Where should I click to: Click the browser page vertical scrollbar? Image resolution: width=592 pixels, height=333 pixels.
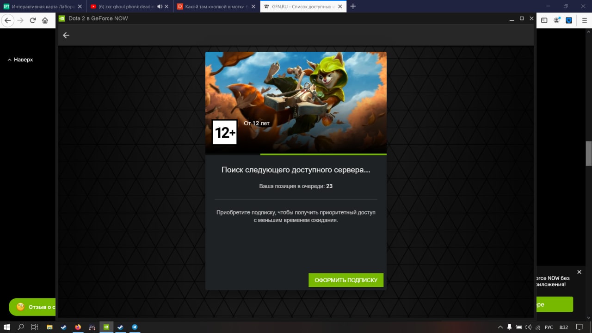589,153
